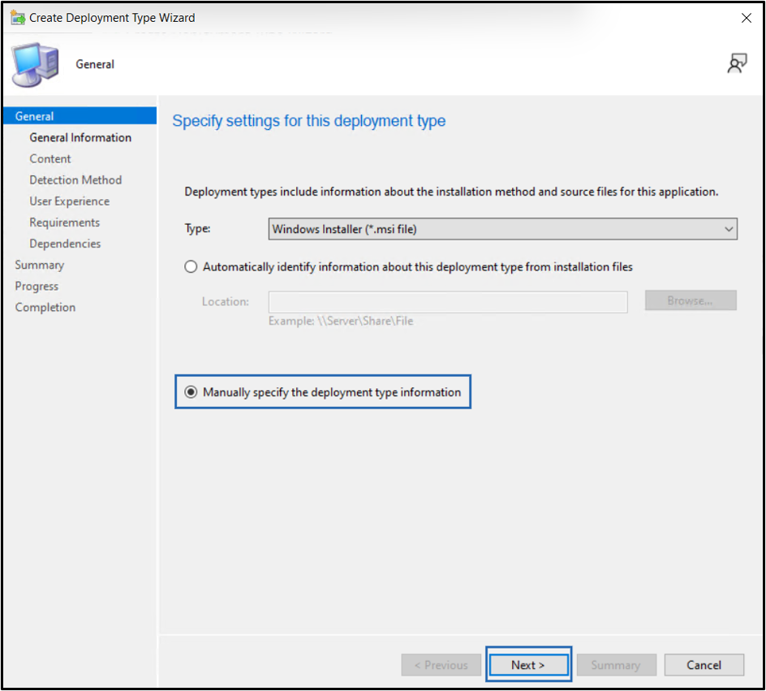Jump to the Summary step in sidebar

(x=40, y=265)
